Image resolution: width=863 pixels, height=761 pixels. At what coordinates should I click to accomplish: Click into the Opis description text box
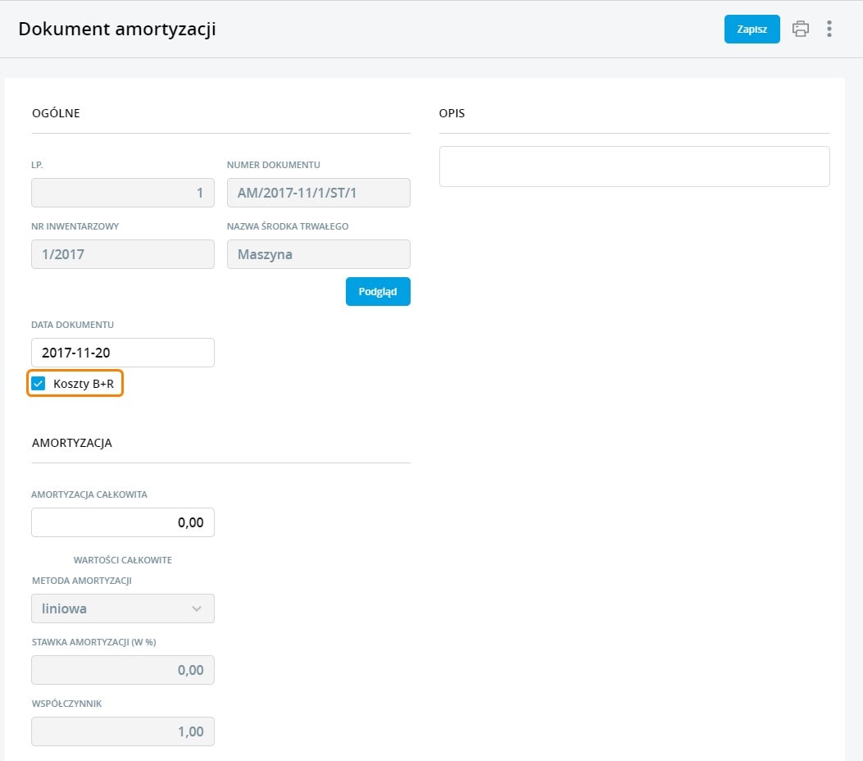(634, 166)
